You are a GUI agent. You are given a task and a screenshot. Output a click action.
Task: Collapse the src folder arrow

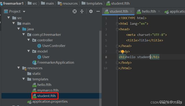pos(9,18)
